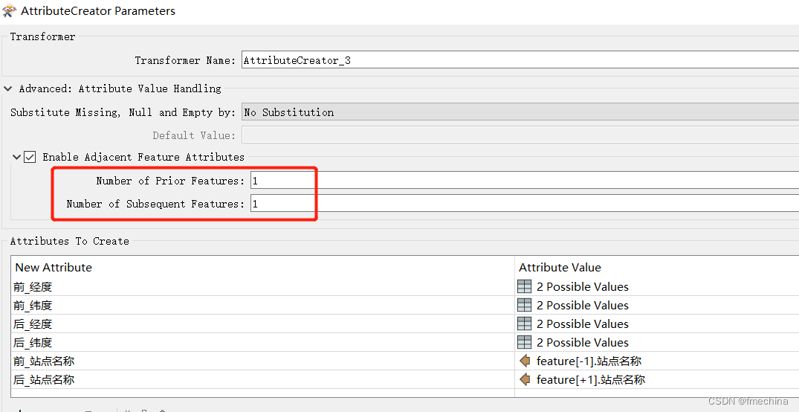Click the Transformer Name input field
This screenshot has height=412, width=799.
(520, 60)
